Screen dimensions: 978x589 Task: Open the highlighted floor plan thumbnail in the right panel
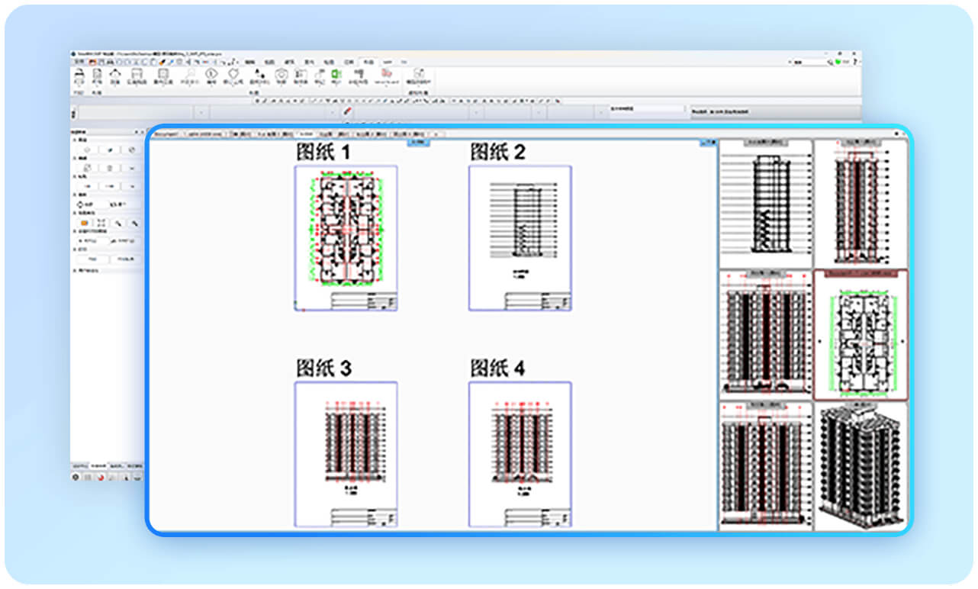point(861,335)
